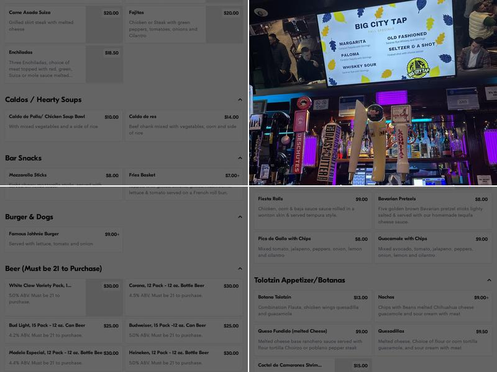Click the Fajitas item image placeholder
Image resolution: width=497 pixels, height=372 pixels.
224,24
